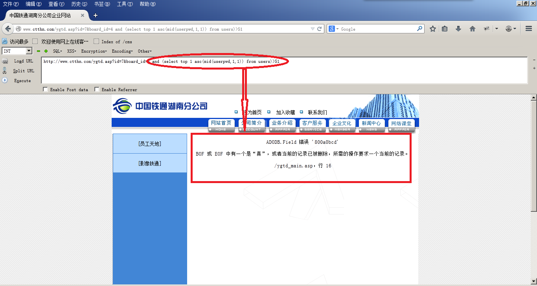
Task: Click the Load URL icon
Action: point(5,61)
